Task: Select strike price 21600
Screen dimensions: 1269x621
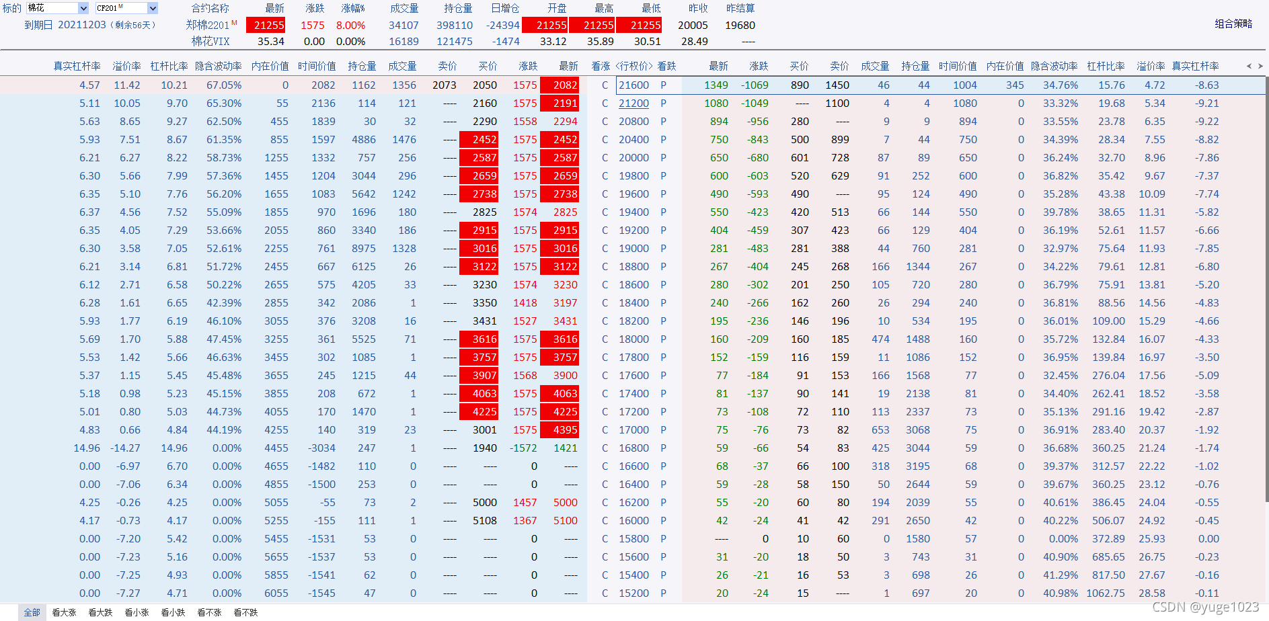Action: pos(634,85)
